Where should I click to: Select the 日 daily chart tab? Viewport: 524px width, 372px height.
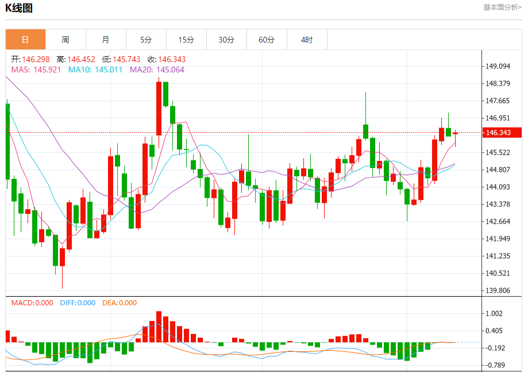pyautogui.click(x=25, y=40)
